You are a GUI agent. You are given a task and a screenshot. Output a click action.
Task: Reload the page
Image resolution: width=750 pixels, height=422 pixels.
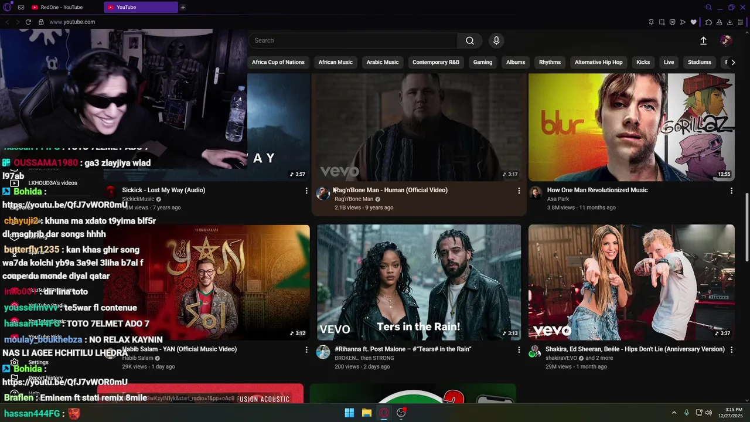click(28, 22)
